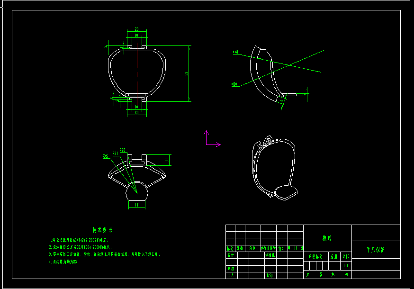Image resolution: width=414 pixels, height=289 pixels.
Task: Pick the 80 radius leader label
Action: click(234, 84)
